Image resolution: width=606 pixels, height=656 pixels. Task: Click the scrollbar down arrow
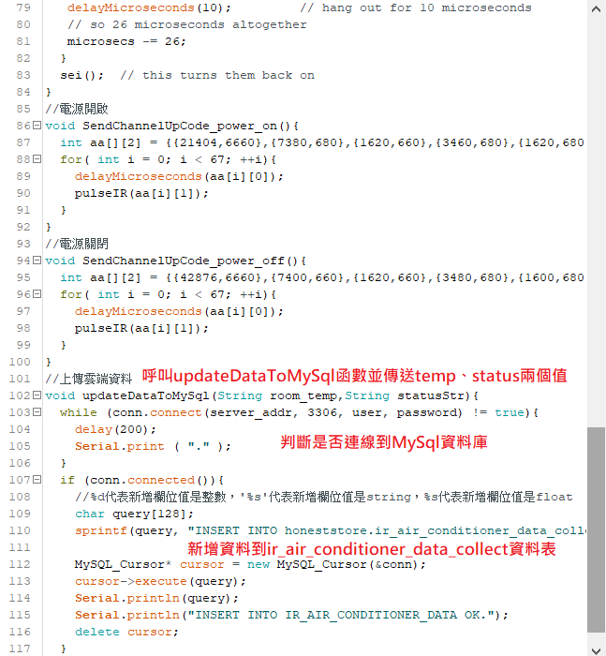(596, 647)
